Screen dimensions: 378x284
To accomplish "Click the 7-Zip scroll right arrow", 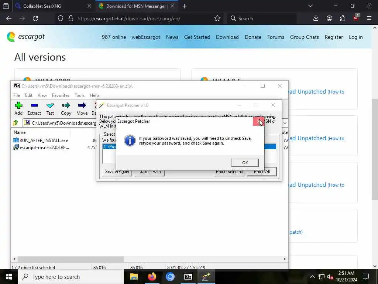I will [285, 259].
